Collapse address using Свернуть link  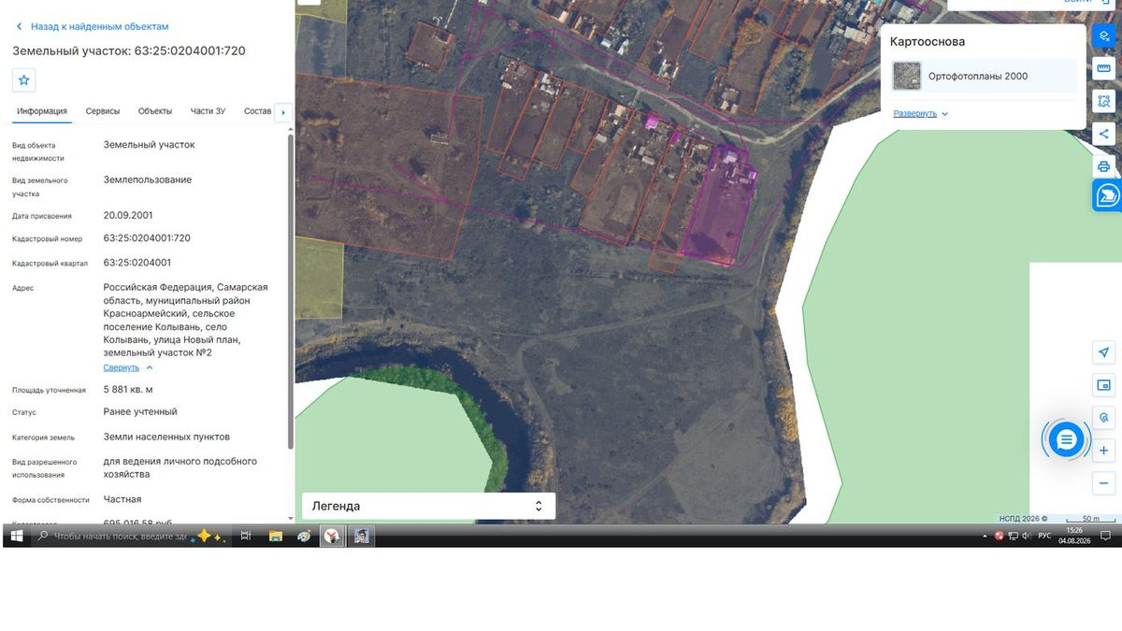[x=128, y=367]
